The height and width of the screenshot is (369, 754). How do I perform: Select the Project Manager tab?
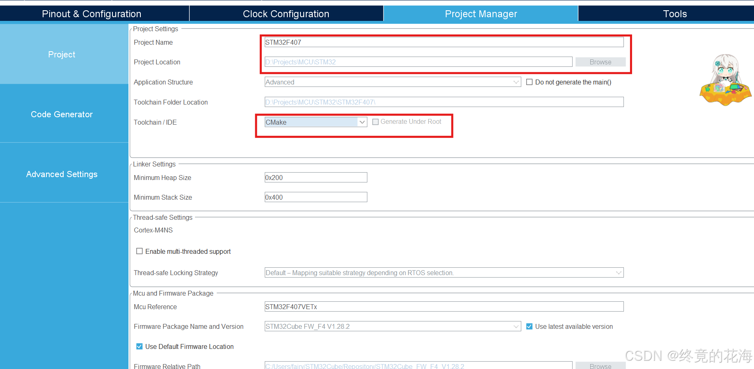coord(481,14)
